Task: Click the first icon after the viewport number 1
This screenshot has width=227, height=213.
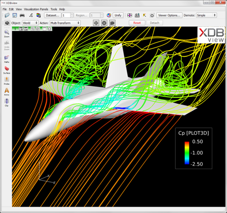Action: coord(21,29)
